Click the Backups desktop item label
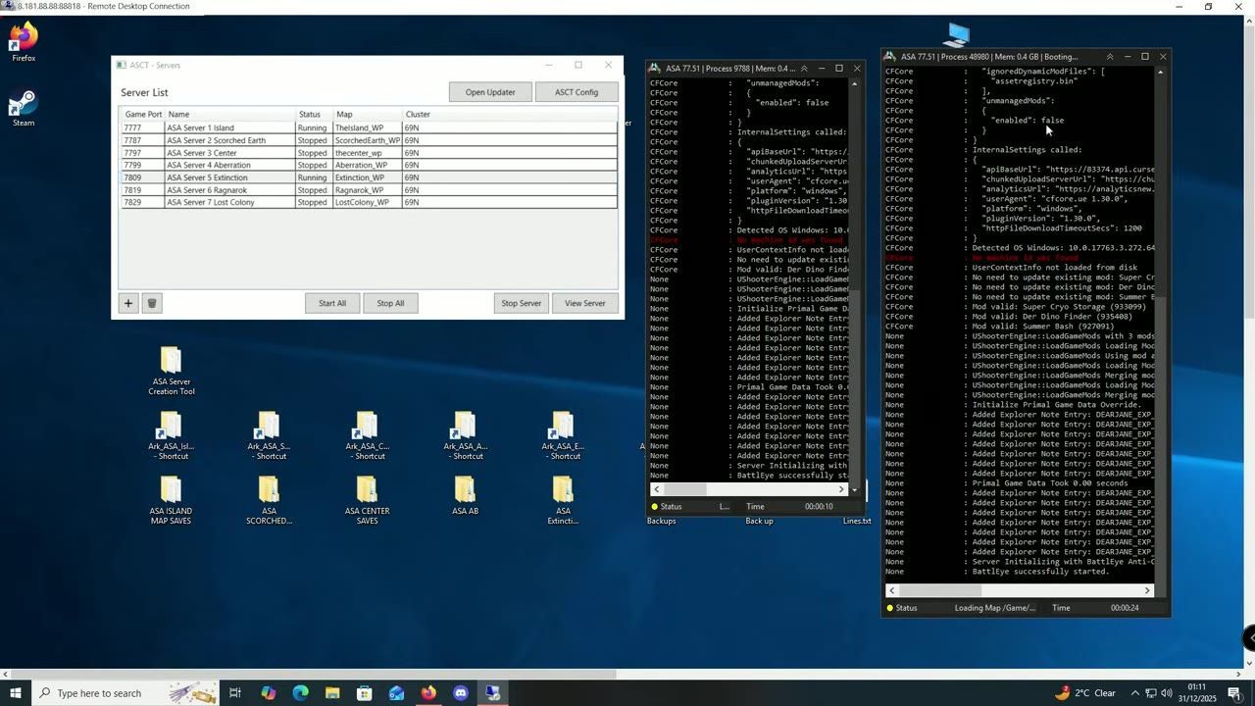Viewport: 1255px width, 706px height. [x=662, y=521]
